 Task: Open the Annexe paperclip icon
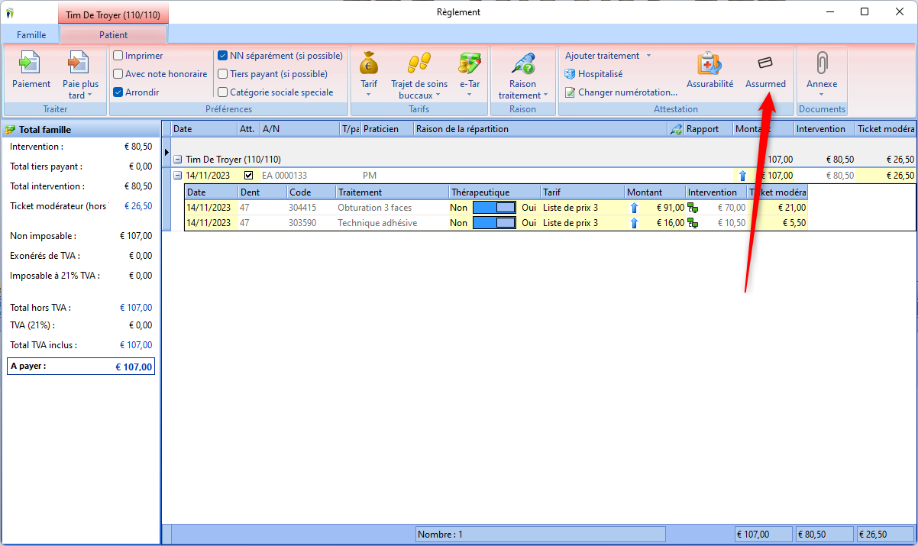coord(822,63)
